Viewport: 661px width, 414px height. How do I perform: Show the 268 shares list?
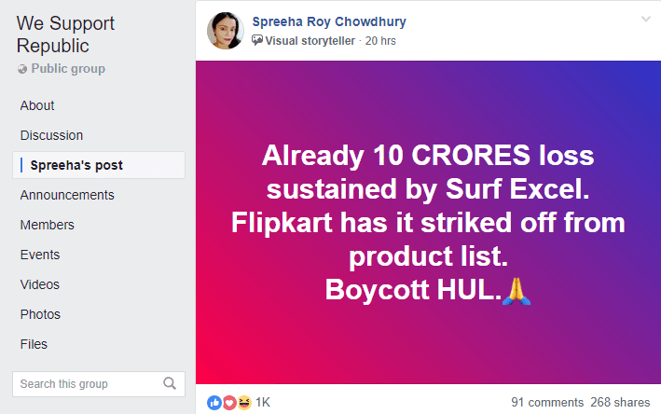click(620, 402)
